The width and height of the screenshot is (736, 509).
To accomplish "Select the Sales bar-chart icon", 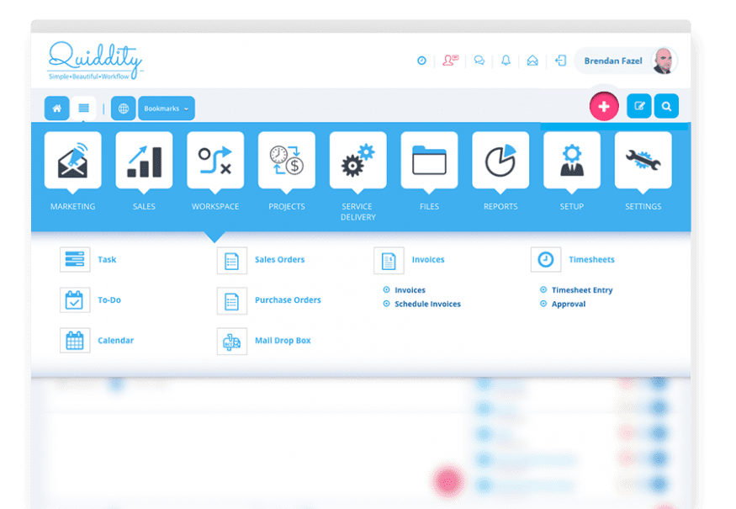I will pos(144,160).
